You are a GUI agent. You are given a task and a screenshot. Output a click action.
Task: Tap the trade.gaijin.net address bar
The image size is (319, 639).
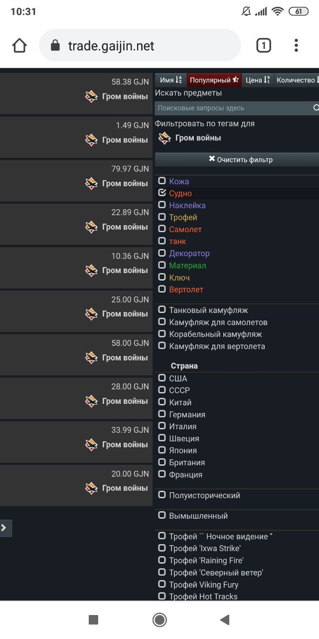140,46
